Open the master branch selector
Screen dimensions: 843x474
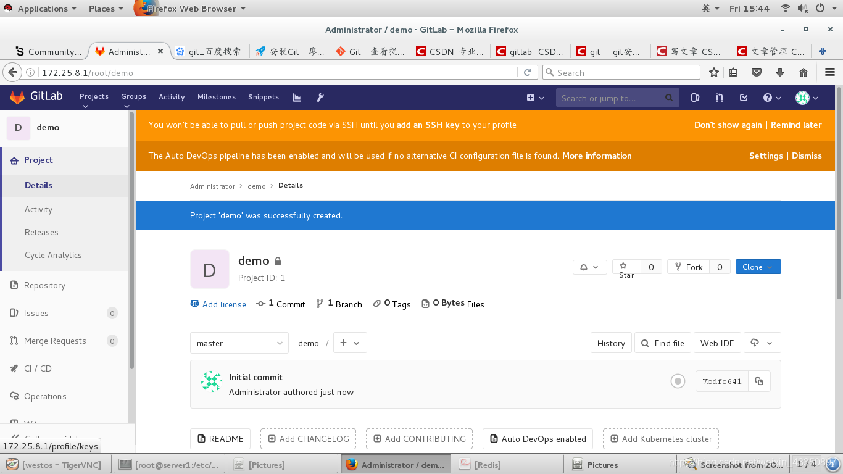[x=239, y=343]
